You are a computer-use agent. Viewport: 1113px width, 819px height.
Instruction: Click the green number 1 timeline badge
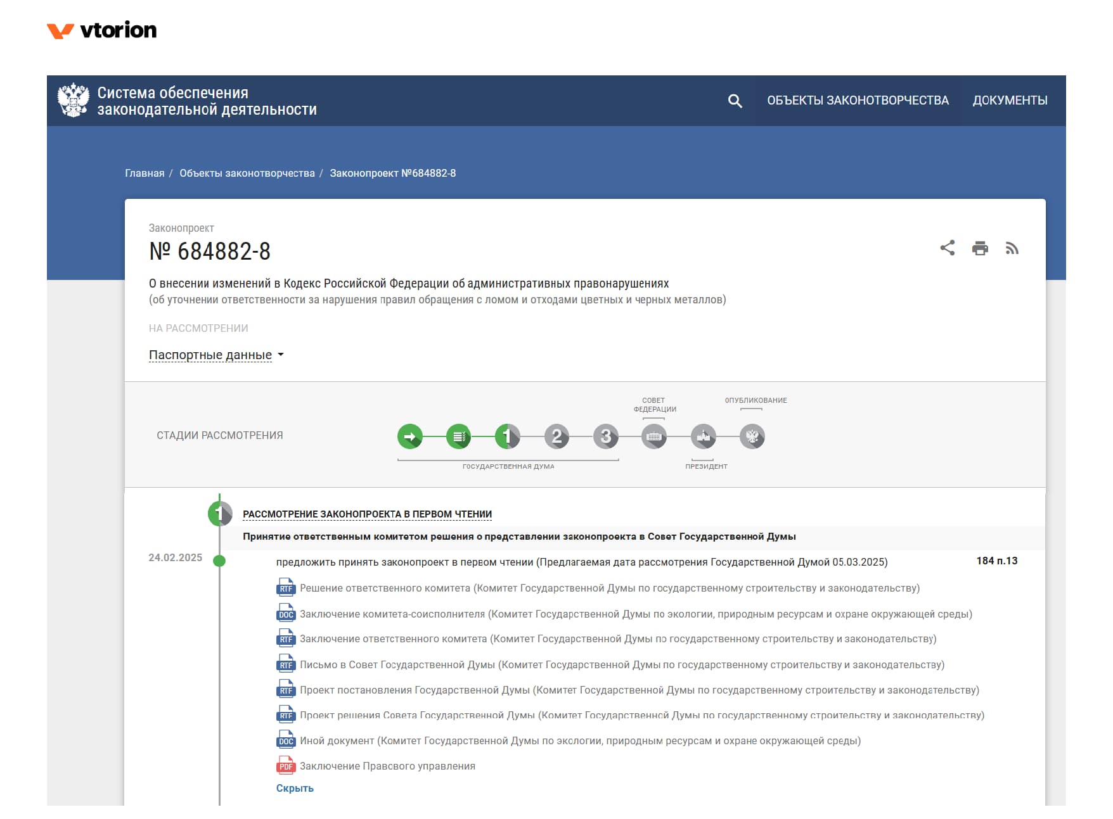pos(220,514)
